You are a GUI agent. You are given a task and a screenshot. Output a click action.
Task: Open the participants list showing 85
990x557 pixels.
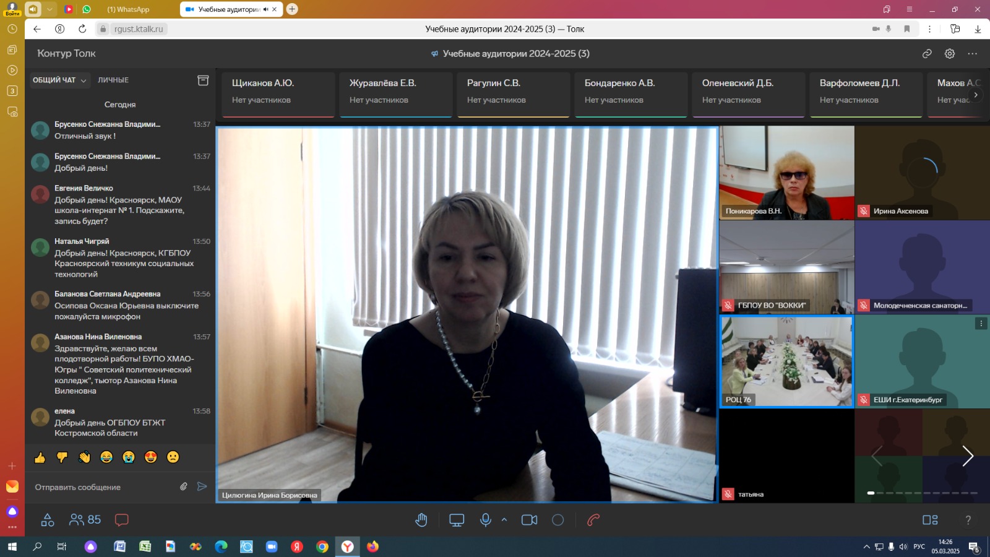click(85, 520)
